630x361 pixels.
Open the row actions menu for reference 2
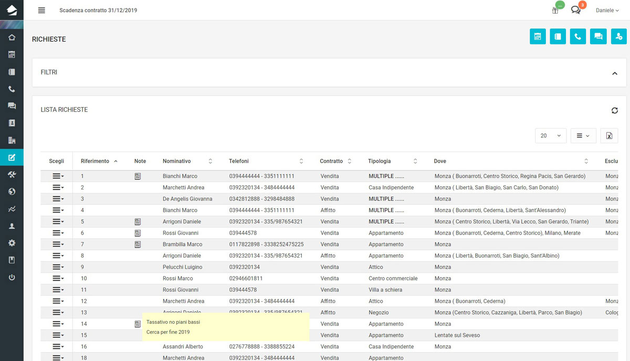pos(57,188)
